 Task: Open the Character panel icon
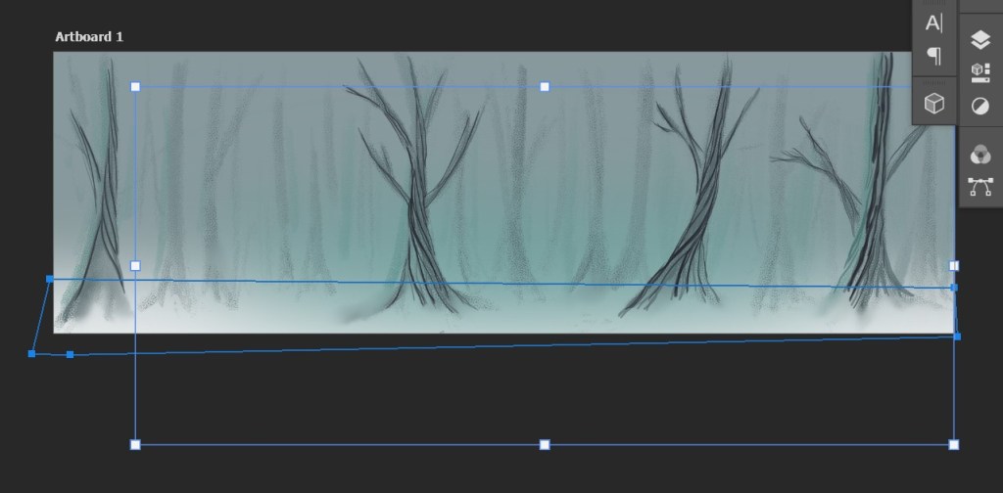[x=933, y=23]
